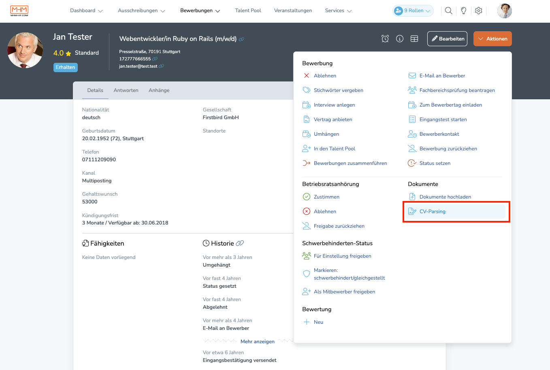The width and height of the screenshot is (550, 370).
Task: Add a new Bewertung via Neu
Action: [313, 322]
